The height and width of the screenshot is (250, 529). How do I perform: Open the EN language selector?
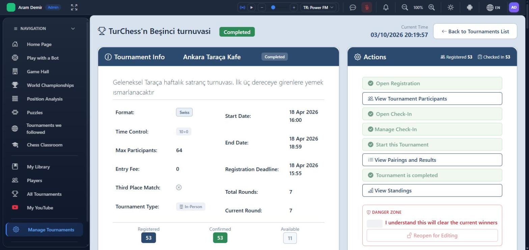[493, 7]
